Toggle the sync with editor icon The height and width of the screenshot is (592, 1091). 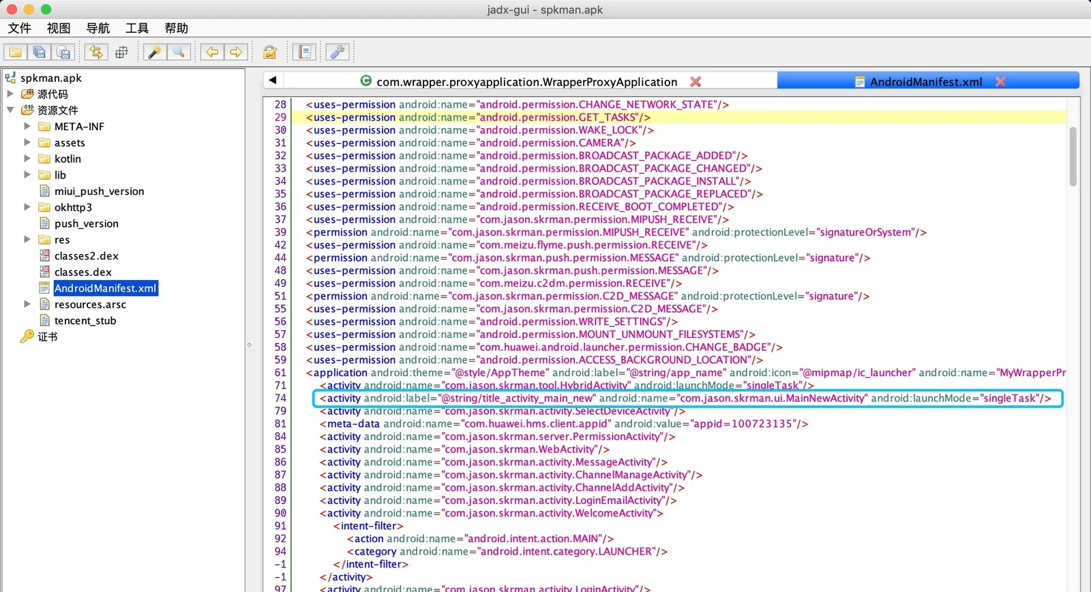pos(96,52)
